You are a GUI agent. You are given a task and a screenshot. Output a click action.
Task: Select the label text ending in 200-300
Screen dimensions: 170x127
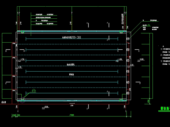coord(72,37)
